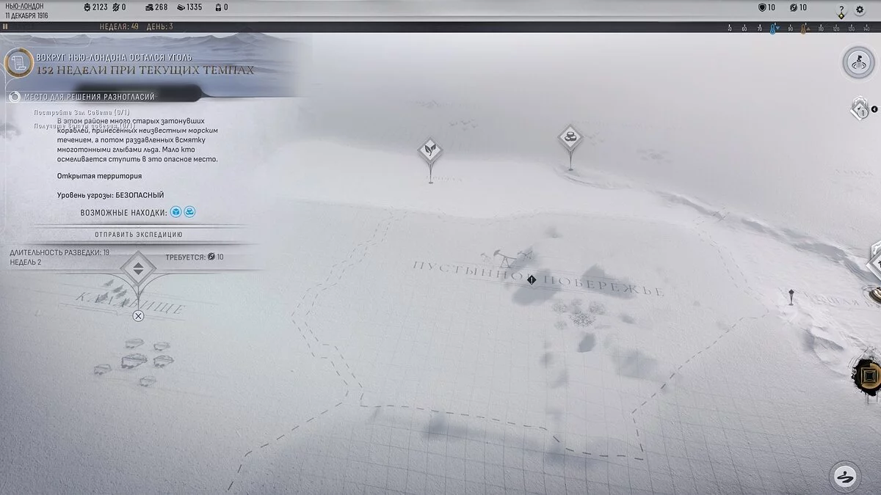The image size is (881, 495).
Task: Click the small outpost marker at right
Action: click(791, 297)
